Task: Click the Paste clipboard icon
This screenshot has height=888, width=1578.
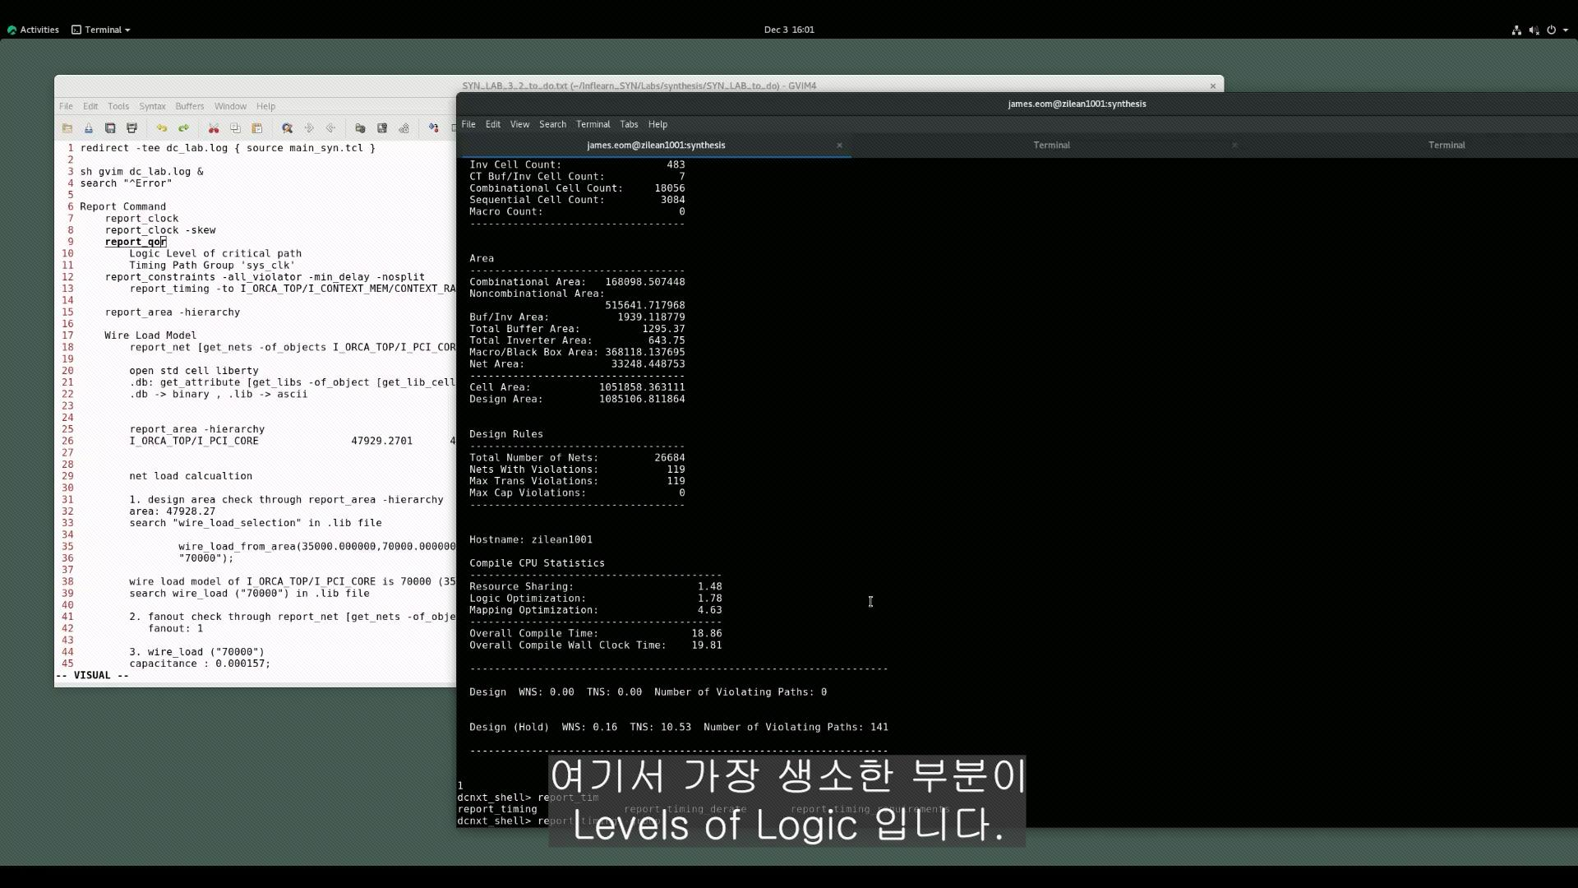Action: point(256,128)
